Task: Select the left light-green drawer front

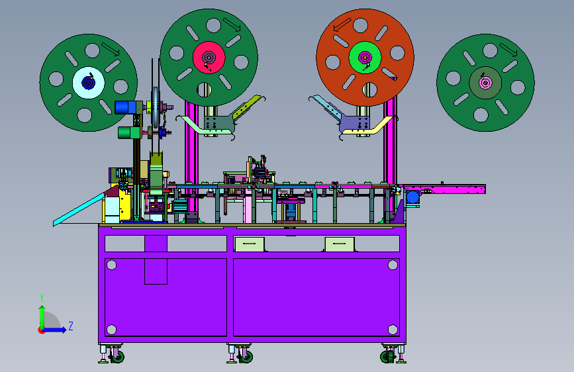Action: [x=250, y=244]
